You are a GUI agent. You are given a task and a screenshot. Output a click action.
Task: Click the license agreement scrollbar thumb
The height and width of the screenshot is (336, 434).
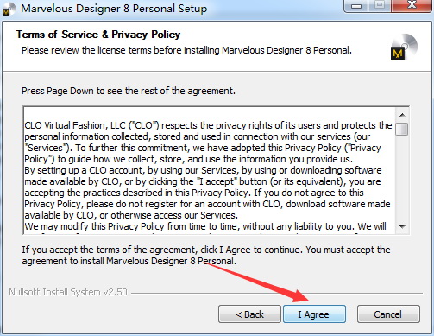coord(402,129)
